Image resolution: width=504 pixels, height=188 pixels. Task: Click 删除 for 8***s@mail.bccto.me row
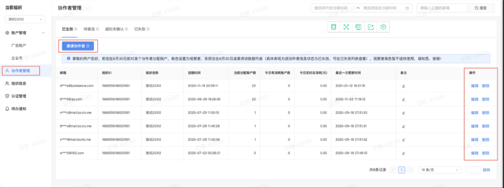click(486, 126)
